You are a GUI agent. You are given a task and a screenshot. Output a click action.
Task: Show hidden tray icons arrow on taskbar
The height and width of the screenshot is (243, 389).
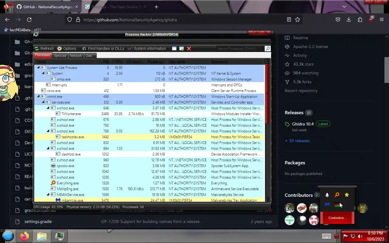336,236
